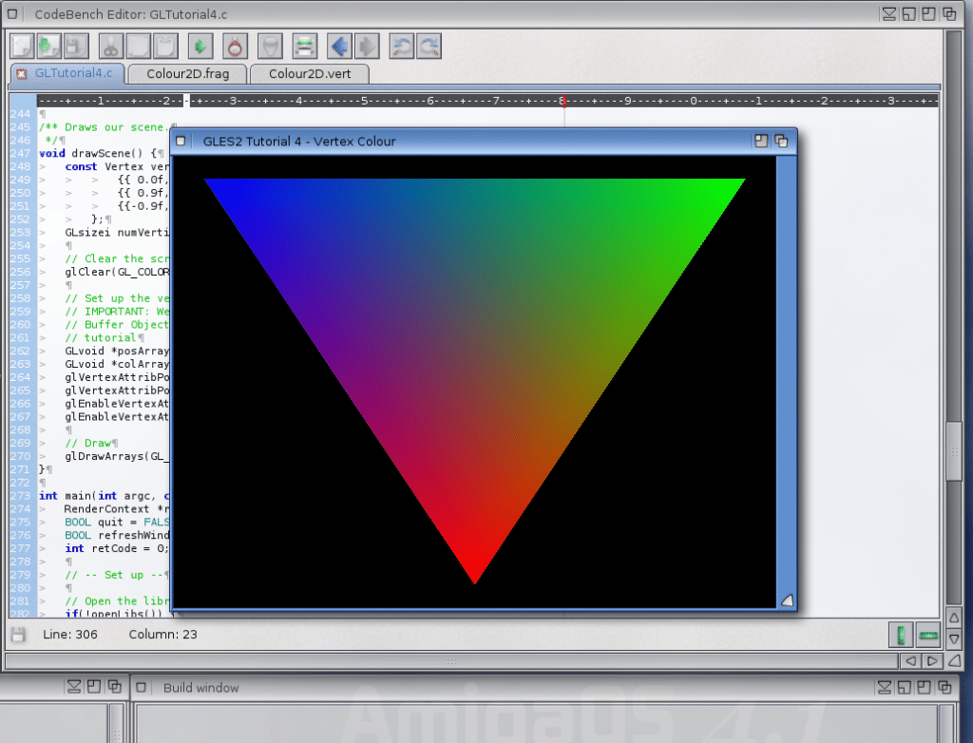Click the editor horizontal scrollbar bar
973x743 pixels.
[451, 661]
